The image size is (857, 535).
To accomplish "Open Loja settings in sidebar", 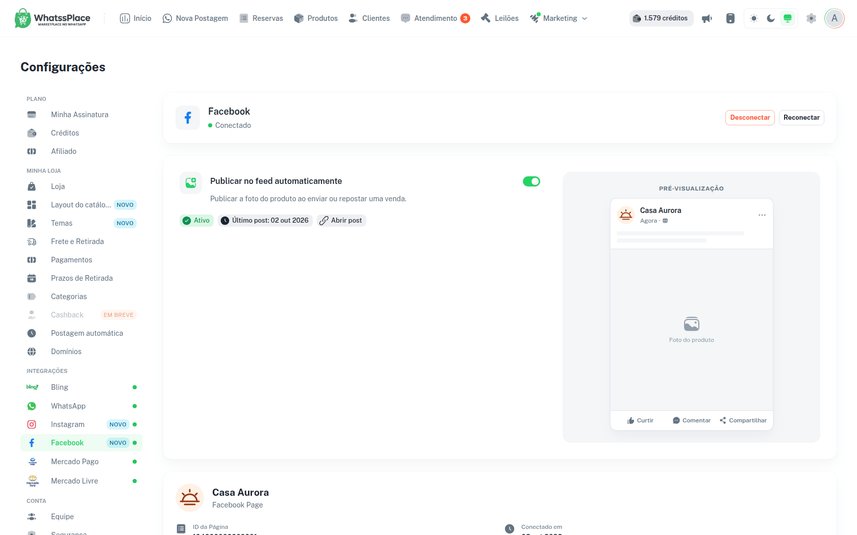I will pyautogui.click(x=82, y=186).
